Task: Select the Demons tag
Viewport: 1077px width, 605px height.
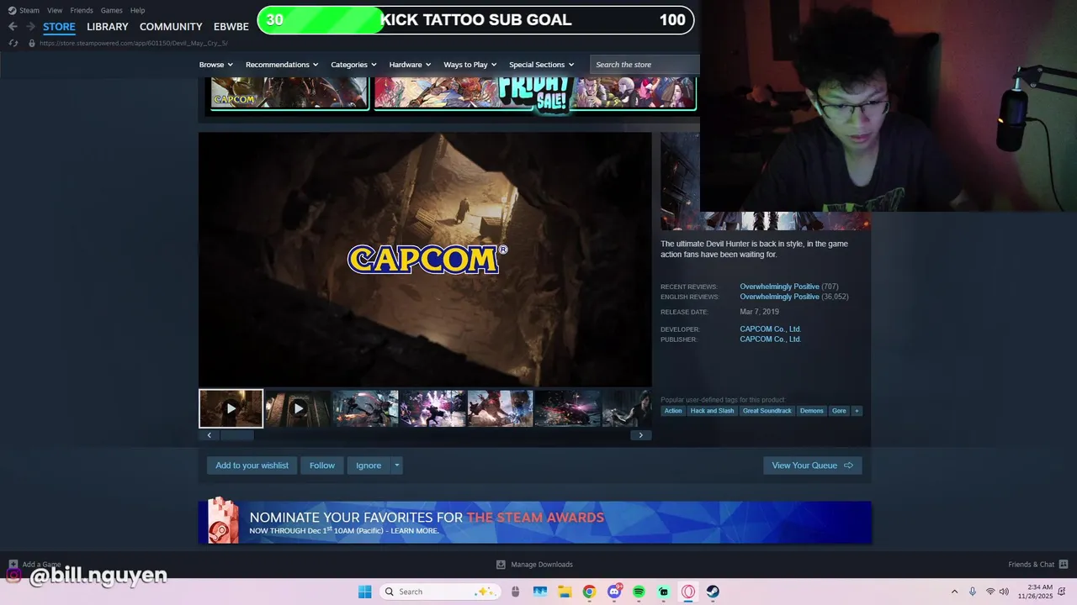Action: tap(812, 411)
